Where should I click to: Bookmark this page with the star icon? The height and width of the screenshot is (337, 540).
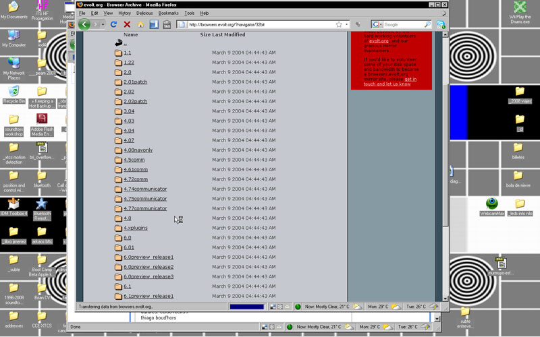click(339, 24)
